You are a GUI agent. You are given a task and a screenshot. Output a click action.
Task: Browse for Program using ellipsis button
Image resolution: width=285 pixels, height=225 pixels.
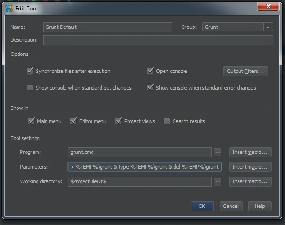pyautogui.click(x=217, y=152)
